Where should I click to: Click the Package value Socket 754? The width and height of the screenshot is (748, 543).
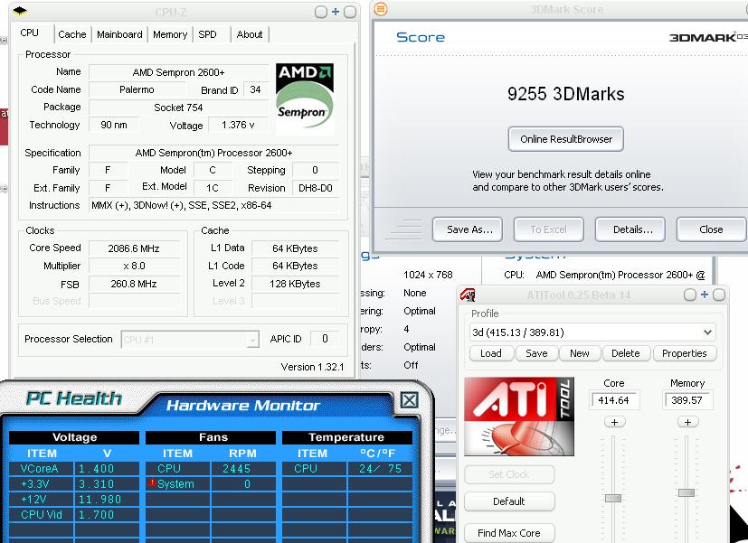tap(179, 108)
